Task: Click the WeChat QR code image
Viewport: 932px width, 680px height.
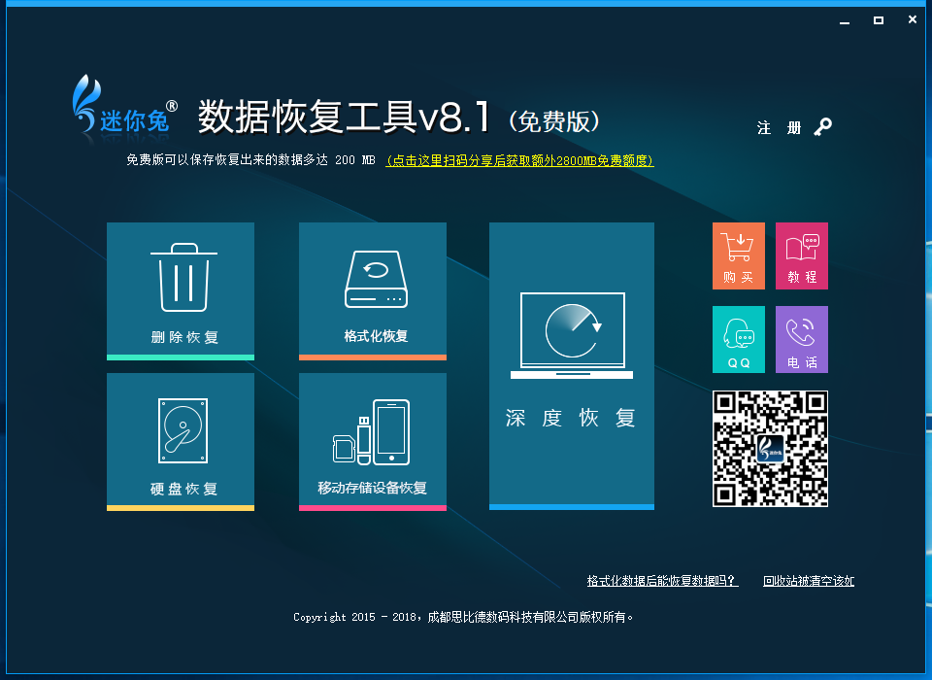Action: coord(770,449)
